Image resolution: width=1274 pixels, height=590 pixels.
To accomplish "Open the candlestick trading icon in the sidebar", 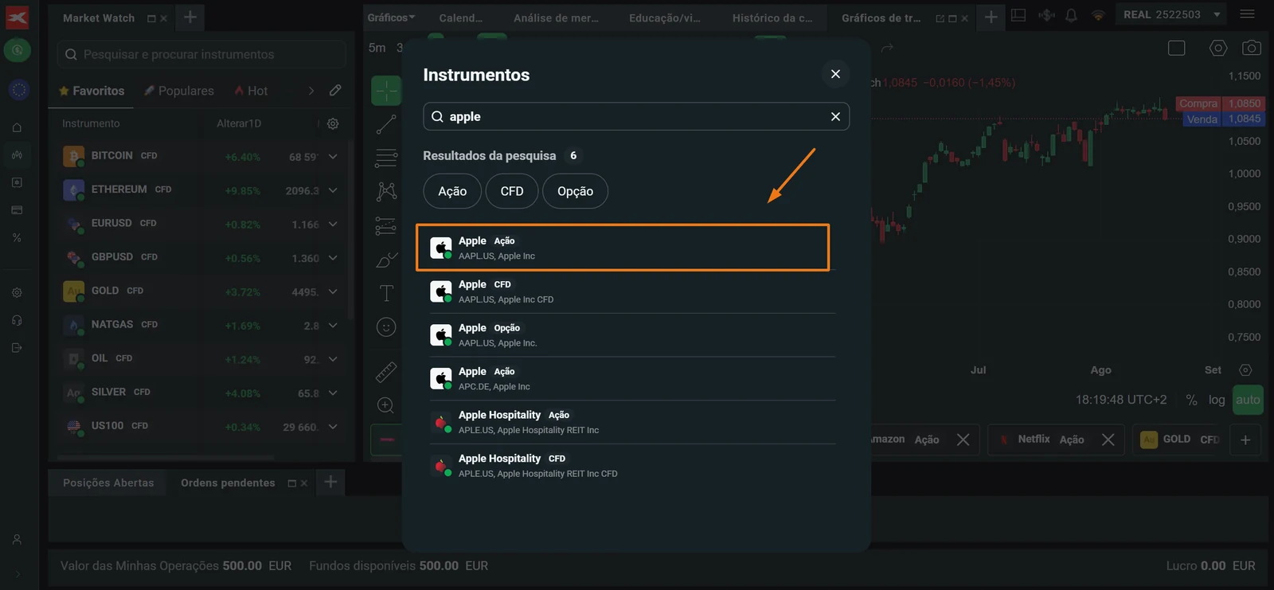I will click(17, 154).
